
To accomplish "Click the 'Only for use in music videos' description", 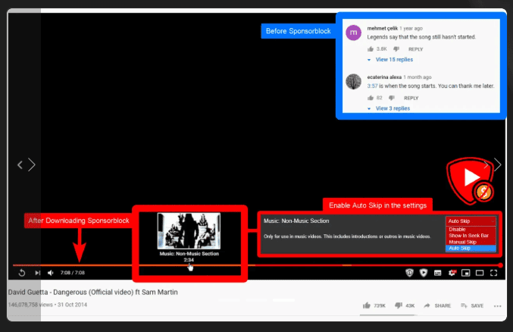I will coord(347,236).
